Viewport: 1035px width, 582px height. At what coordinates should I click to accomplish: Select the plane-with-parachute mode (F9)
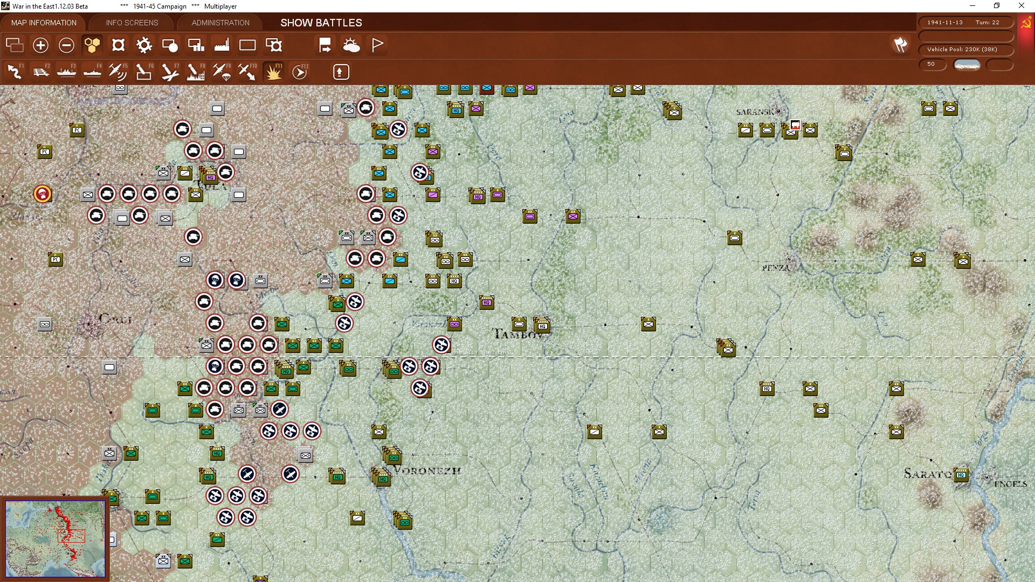pyautogui.click(x=222, y=72)
